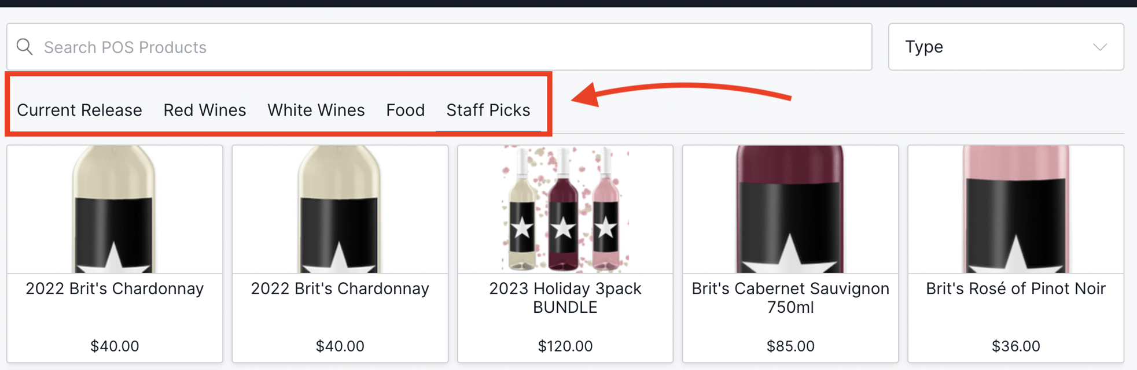This screenshot has width=1137, height=370.
Task: Open the White Wines category
Action: point(316,110)
